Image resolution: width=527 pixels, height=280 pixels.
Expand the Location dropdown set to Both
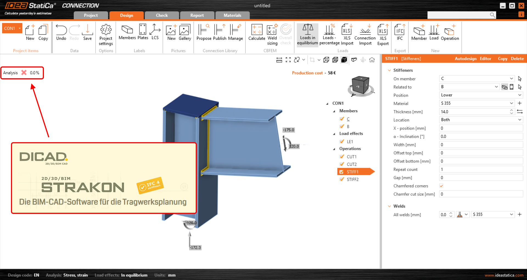481,120
